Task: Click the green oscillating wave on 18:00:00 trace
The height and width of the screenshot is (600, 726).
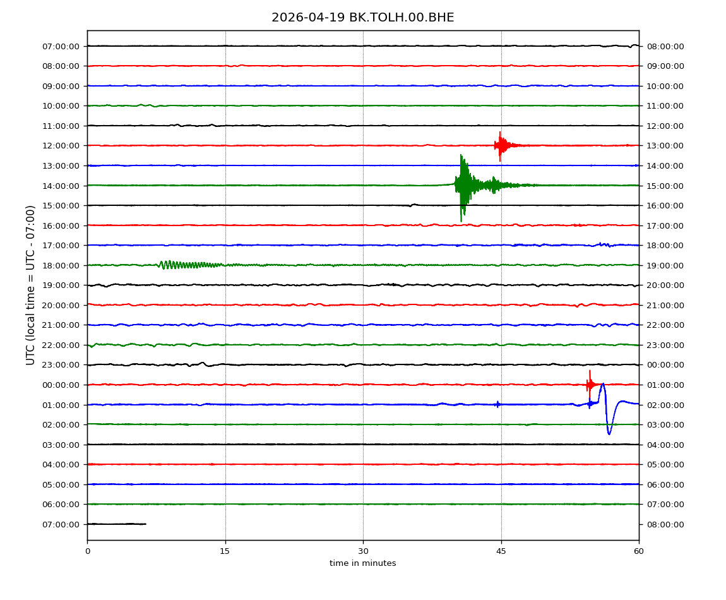Action: (183, 265)
